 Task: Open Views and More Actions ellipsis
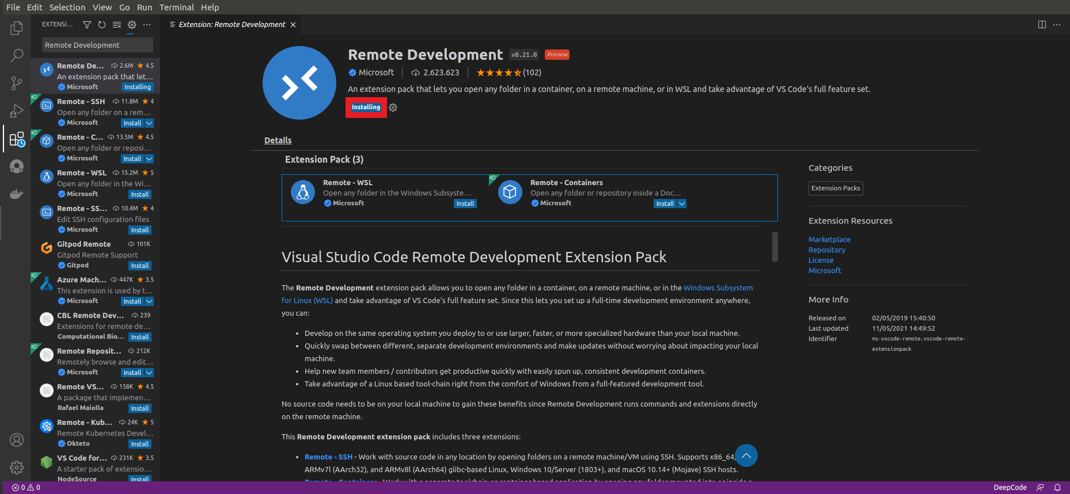pos(147,25)
